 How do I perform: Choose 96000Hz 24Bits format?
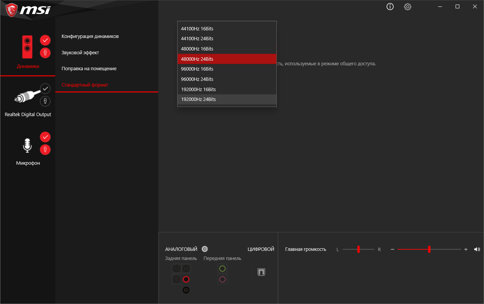pos(227,79)
